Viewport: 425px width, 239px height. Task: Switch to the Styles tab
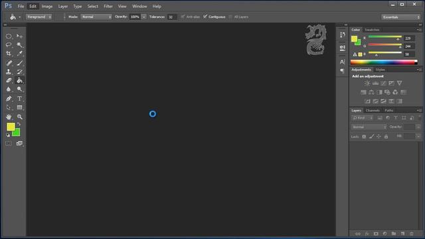381,70
